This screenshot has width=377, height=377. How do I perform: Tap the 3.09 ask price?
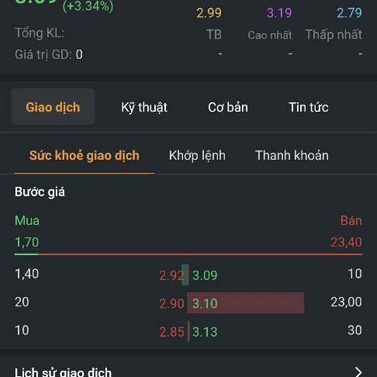205,275
